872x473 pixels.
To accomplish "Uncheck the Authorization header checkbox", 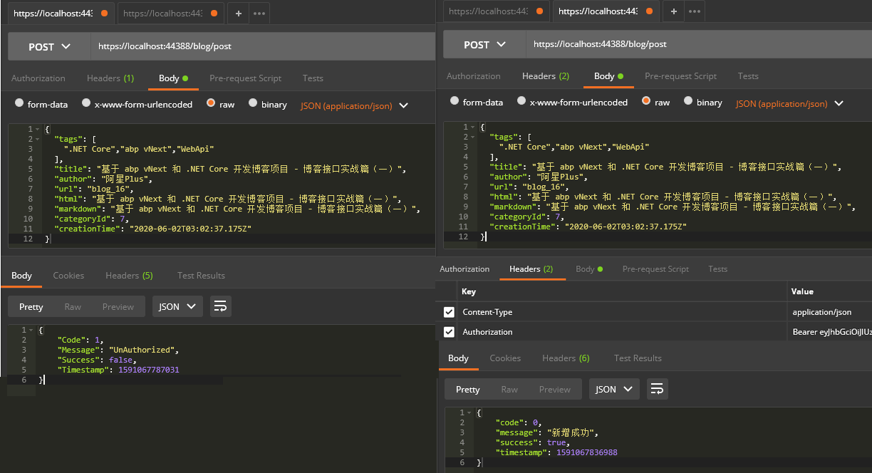I will (449, 332).
